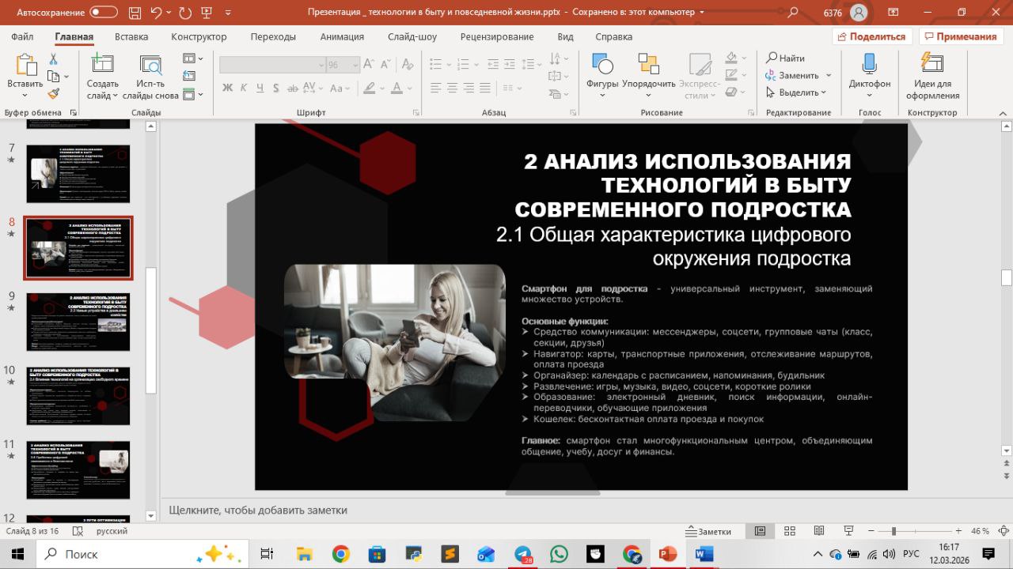1013x569 pixels.
Task: Toggle the Заметки notes pane
Action: click(x=708, y=531)
